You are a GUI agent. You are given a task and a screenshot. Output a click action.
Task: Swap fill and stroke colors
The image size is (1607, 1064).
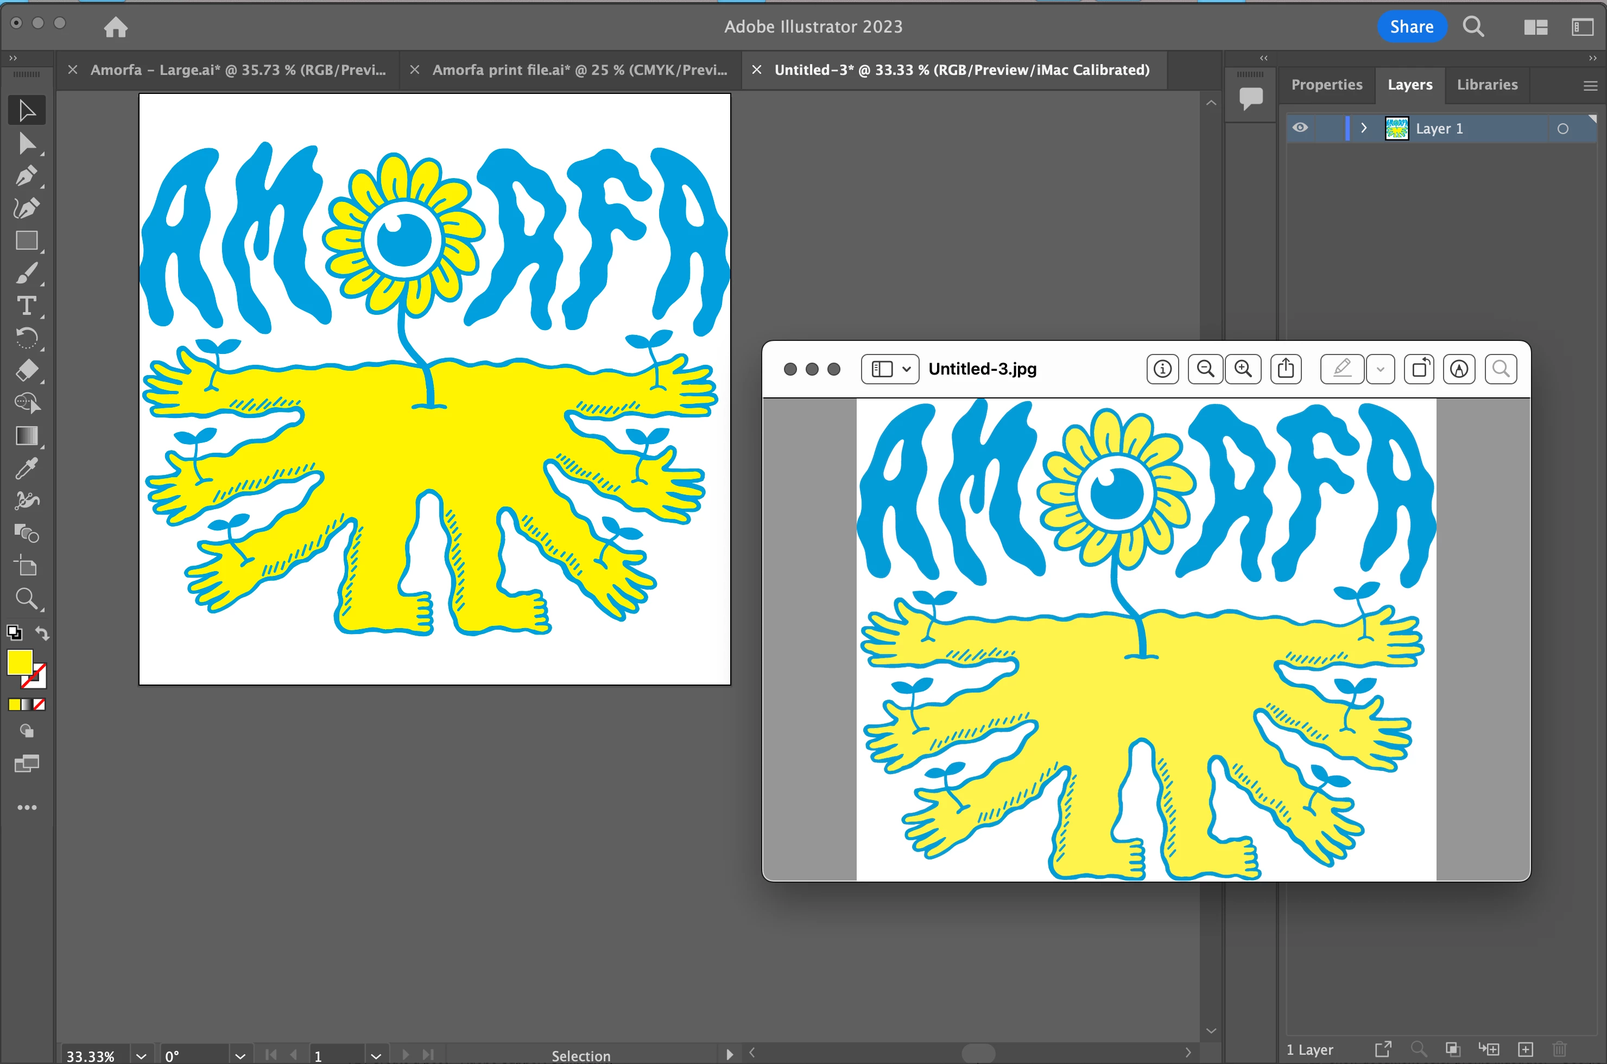[43, 633]
